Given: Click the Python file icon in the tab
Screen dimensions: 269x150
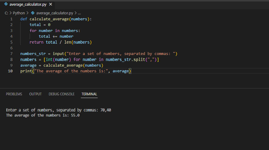Looking at the screenshot, I should pyautogui.click(x=6, y=4).
